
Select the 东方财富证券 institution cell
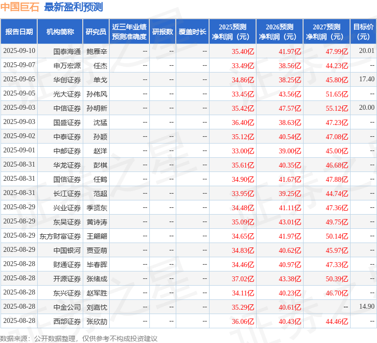tap(60, 236)
